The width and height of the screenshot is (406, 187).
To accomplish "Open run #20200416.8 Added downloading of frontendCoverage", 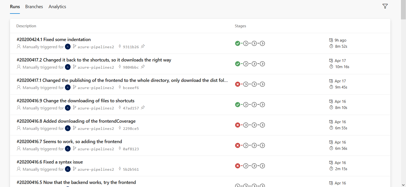I will click(76, 121).
